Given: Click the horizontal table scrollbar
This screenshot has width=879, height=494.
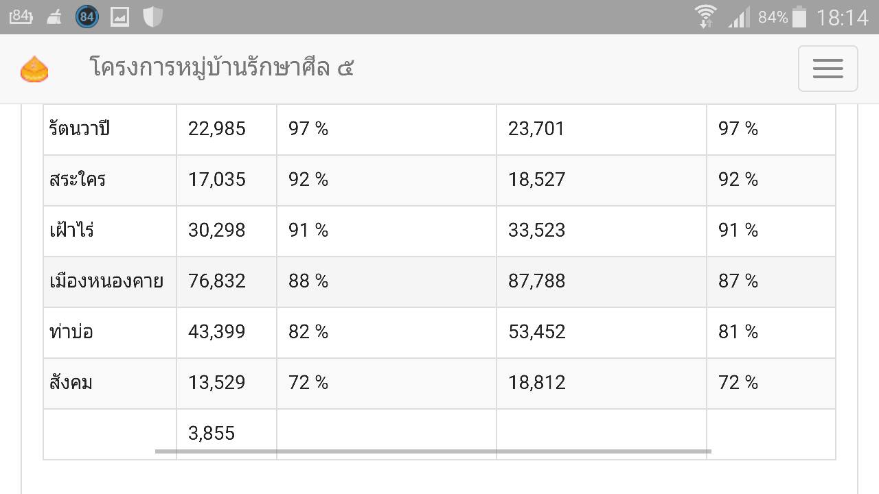Looking at the screenshot, I should (x=433, y=451).
